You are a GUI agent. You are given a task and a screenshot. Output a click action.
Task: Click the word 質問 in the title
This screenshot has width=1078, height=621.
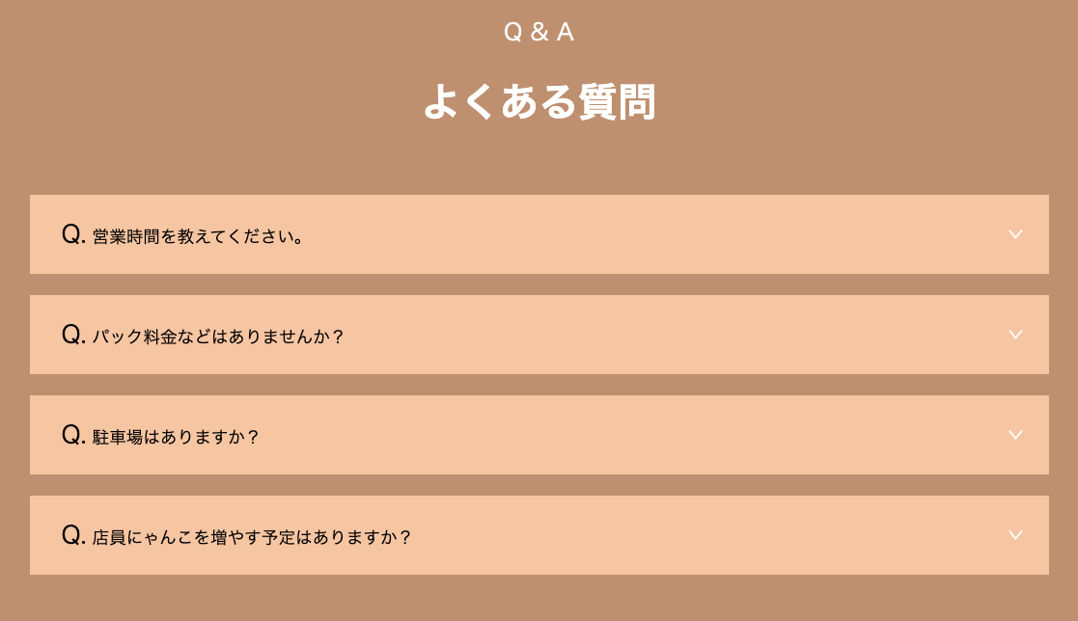pyautogui.click(x=617, y=101)
